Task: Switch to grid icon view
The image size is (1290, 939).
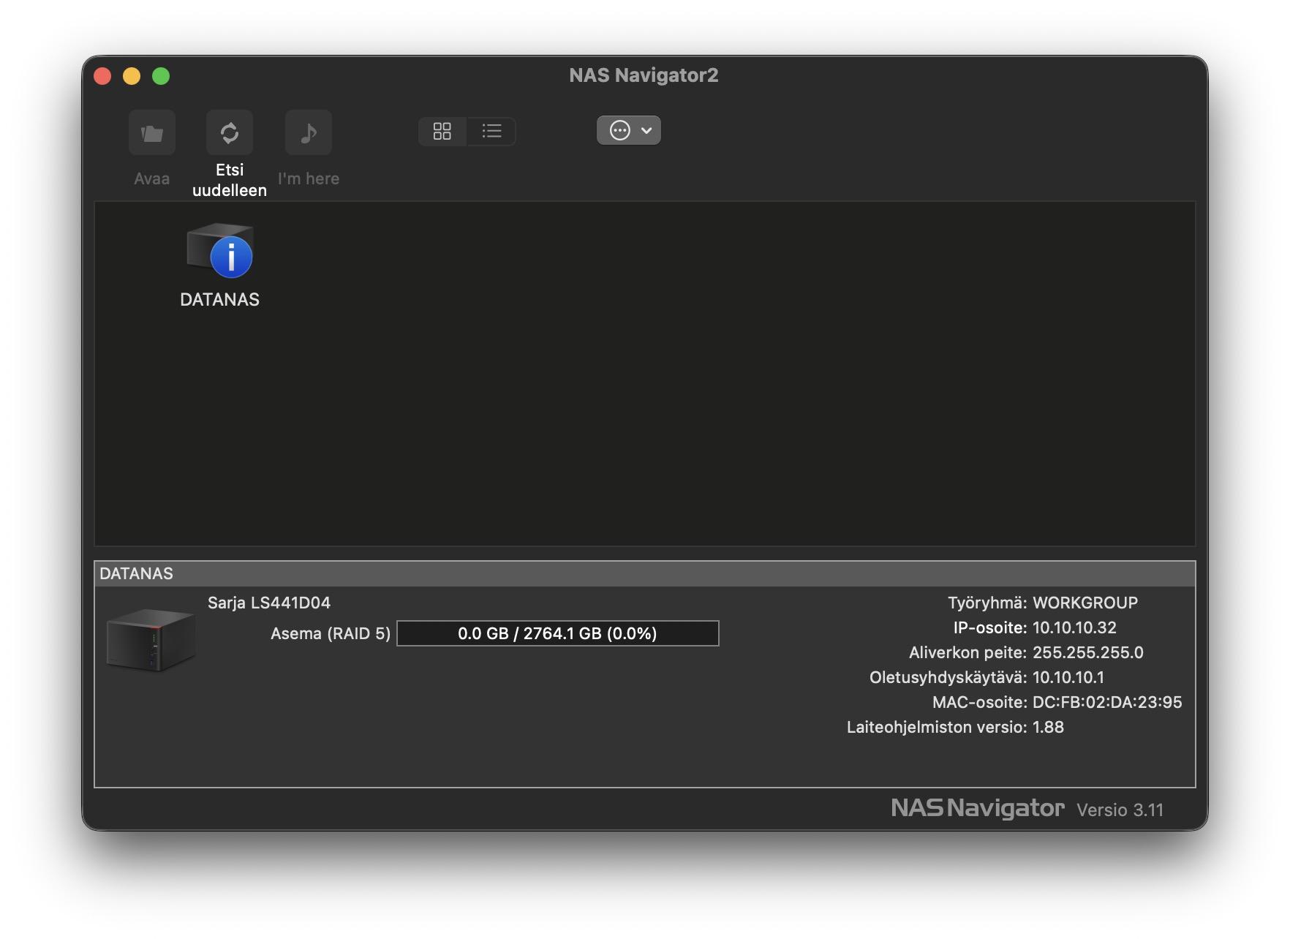Action: click(x=442, y=132)
